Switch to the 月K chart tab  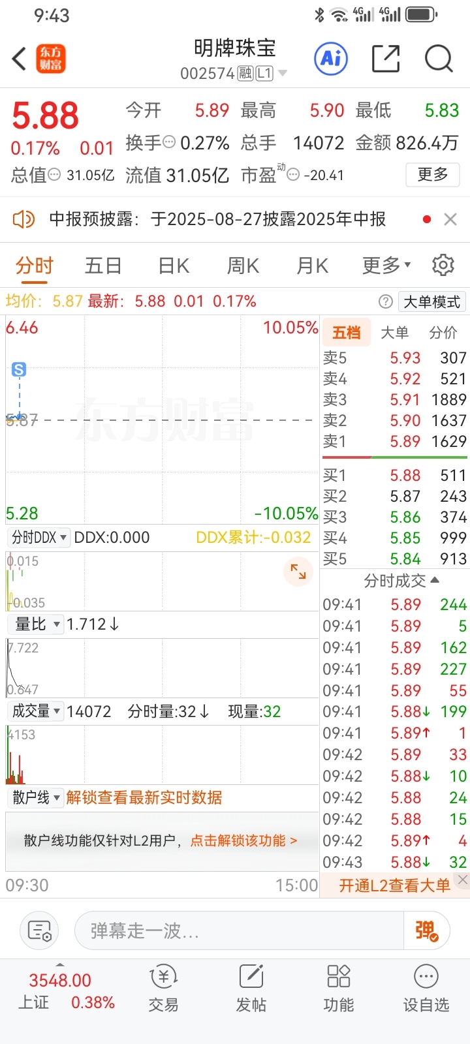[x=312, y=266]
